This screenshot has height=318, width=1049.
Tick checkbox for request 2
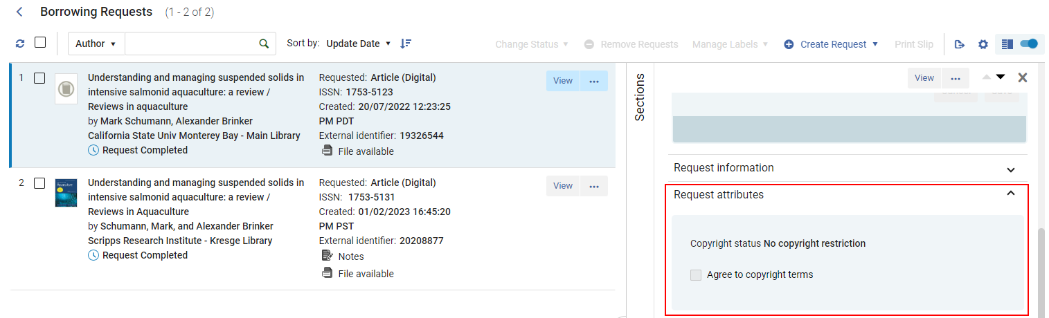coord(39,183)
